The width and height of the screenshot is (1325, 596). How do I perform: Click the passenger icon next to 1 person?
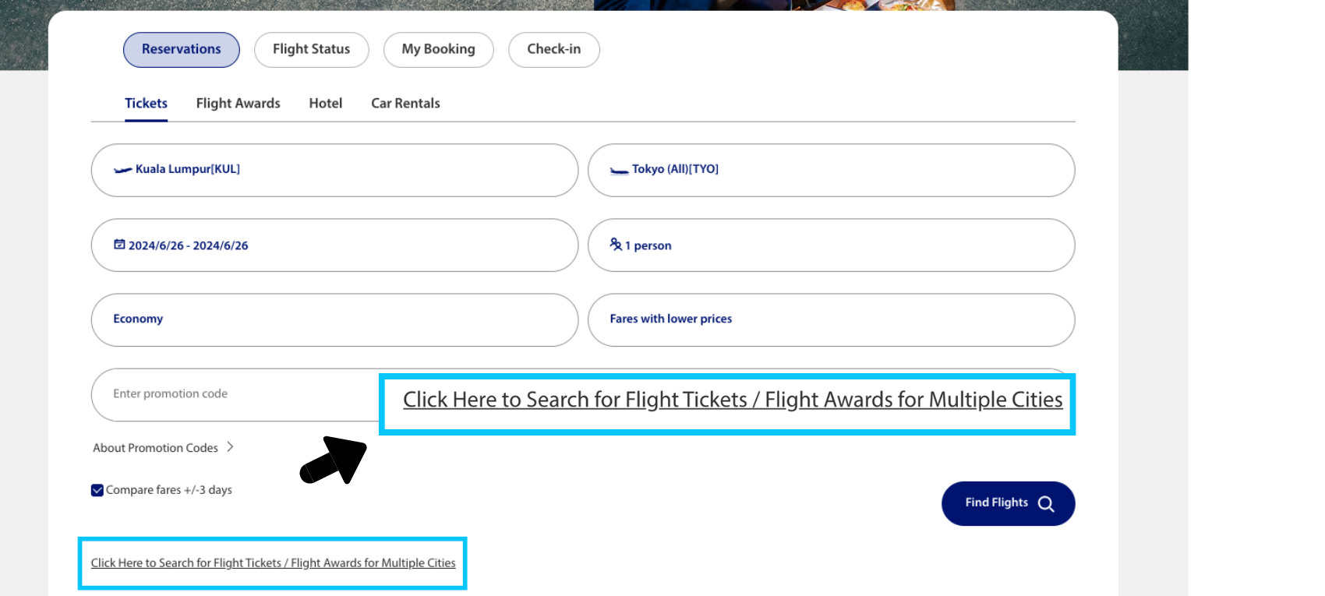tap(616, 244)
